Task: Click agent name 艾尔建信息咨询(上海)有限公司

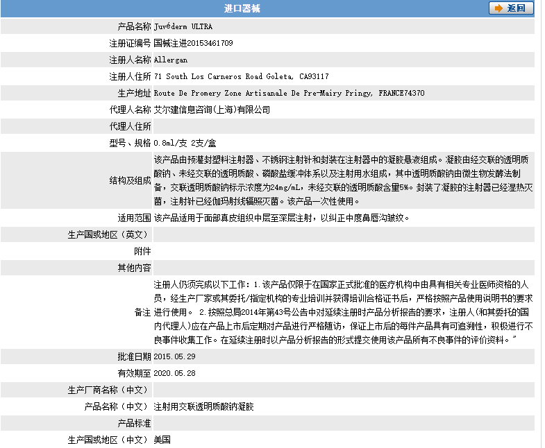Action: pyautogui.click(x=212, y=110)
